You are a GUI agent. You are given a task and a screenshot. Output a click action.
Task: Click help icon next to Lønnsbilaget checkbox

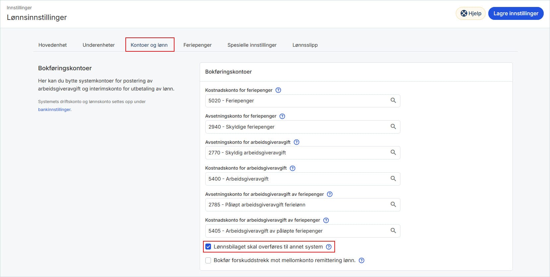(329, 247)
